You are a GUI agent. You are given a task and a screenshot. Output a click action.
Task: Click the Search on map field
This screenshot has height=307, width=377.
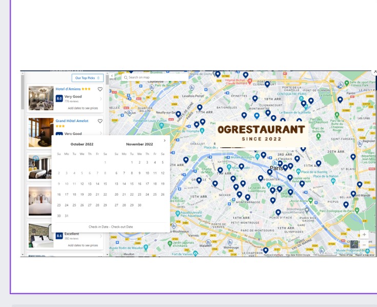(155, 77)
